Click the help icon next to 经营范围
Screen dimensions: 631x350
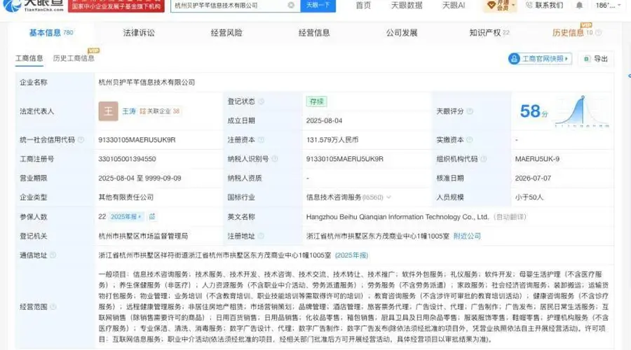(x=53, y=307)
